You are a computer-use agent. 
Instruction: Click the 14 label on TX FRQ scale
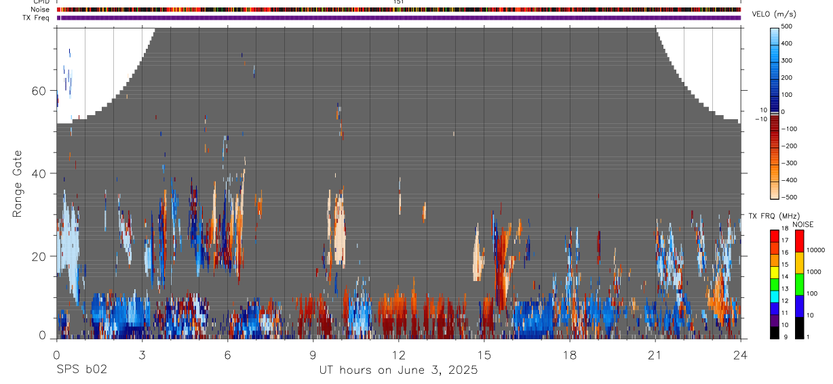point(785,276)
